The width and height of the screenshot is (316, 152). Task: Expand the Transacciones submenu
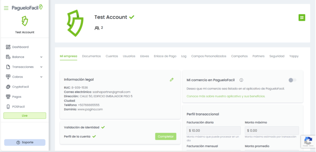point(41,67)
